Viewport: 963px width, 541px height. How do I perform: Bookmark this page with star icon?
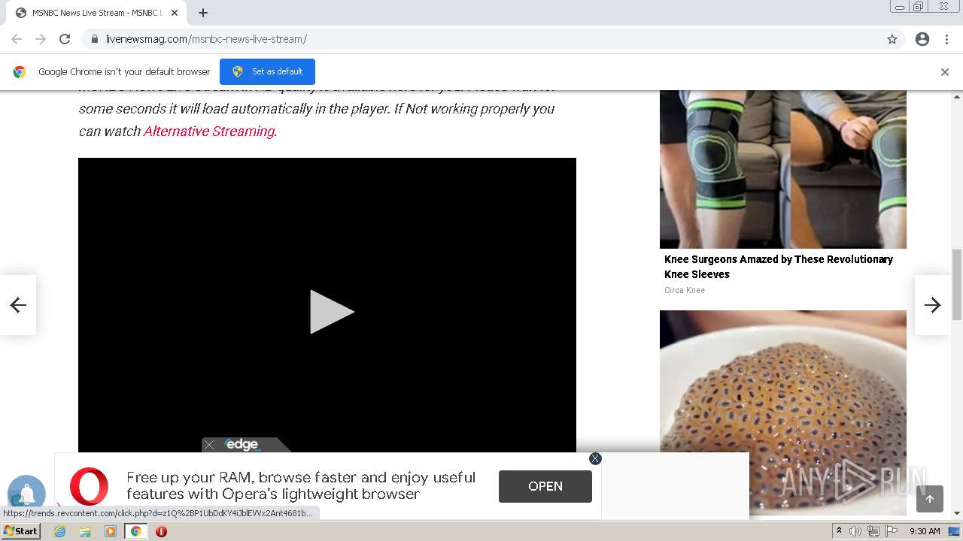click(892, 39)
